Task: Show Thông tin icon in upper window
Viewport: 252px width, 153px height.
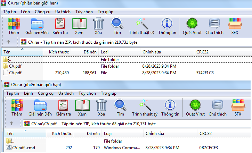Action: coord(167,23)
